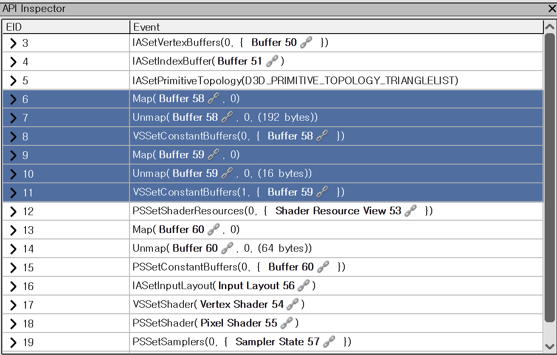
Task: Follow the Pixel Shader 55 link
Action: click(239, 323)
